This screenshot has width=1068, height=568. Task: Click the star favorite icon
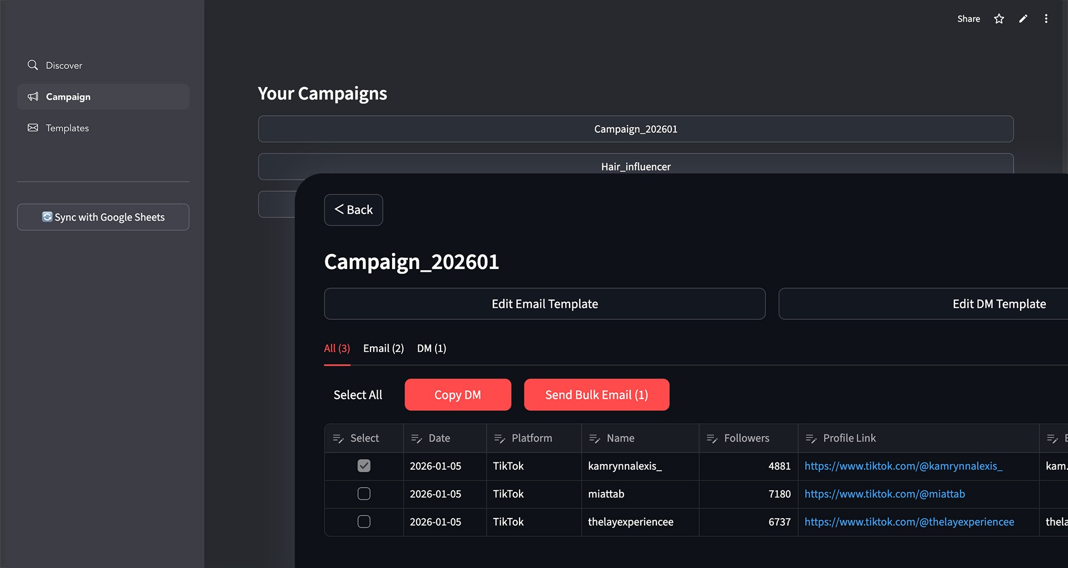(x=999, y=19)
